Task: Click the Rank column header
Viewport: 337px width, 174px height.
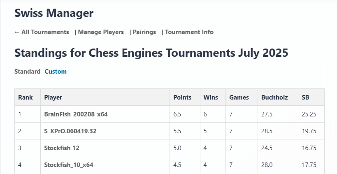Action: tap(26, 97)
